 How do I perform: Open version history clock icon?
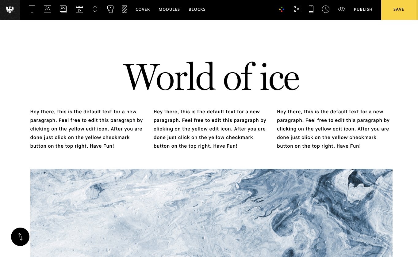tap(326, 9)
